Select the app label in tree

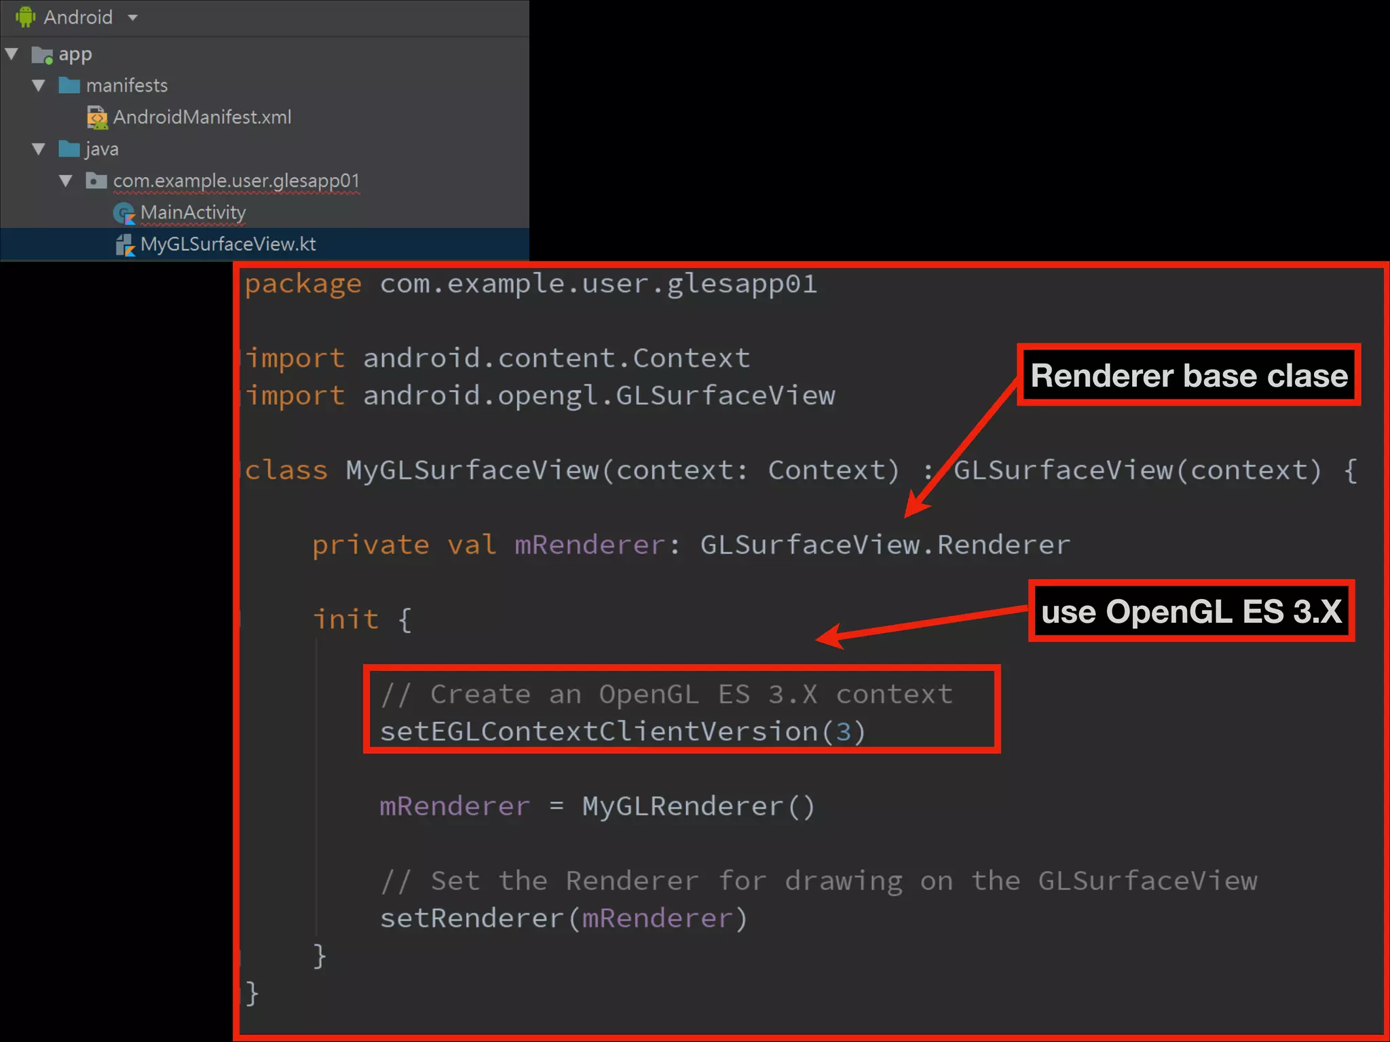point(75,54)
